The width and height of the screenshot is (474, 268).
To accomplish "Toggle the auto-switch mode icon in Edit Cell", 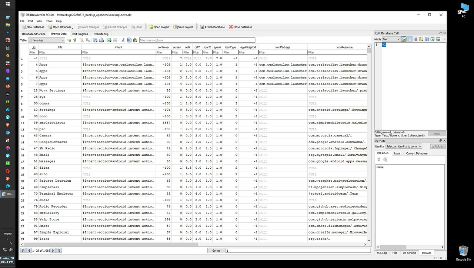I will pos(404,39).
